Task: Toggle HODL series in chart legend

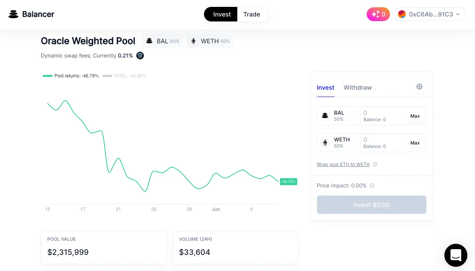Action: [125, 76]
